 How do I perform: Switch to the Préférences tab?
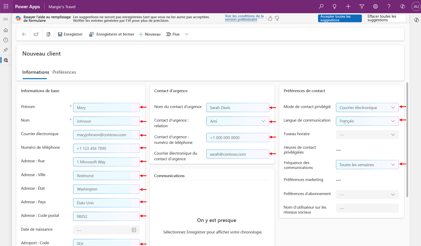(x=64, y=72)
